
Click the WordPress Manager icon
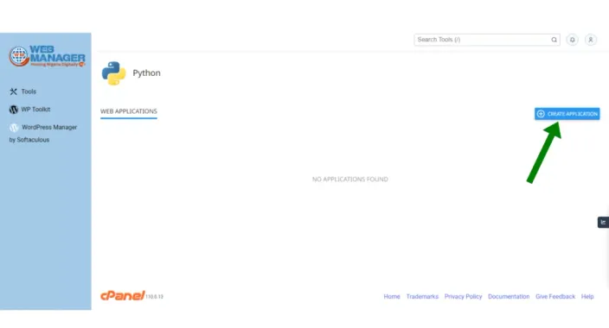pyautogui.click(x=14, y=127)
